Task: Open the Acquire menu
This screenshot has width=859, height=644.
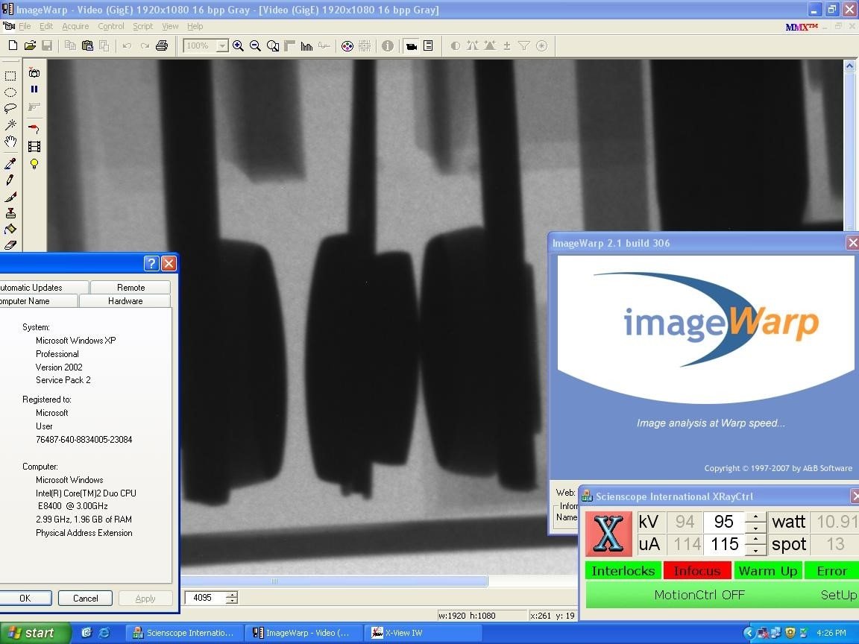Action: [75, 26]
